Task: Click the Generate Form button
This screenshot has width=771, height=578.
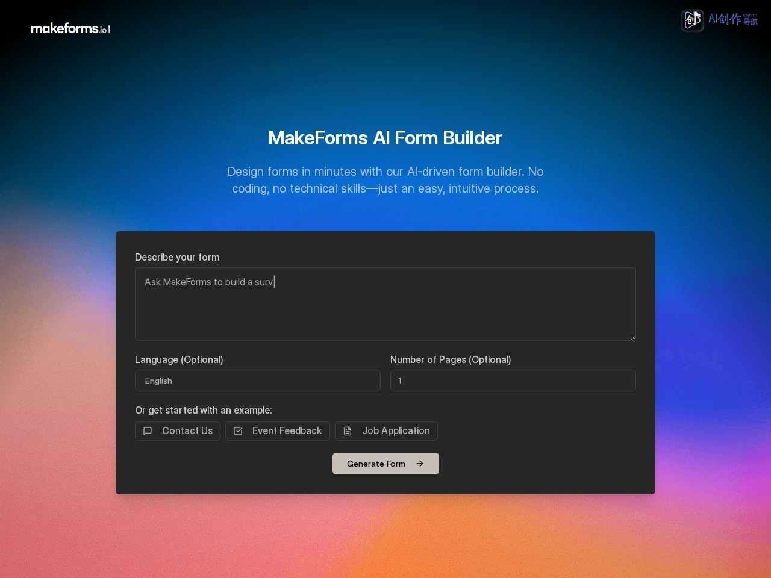Action: (x=385, y=464)
